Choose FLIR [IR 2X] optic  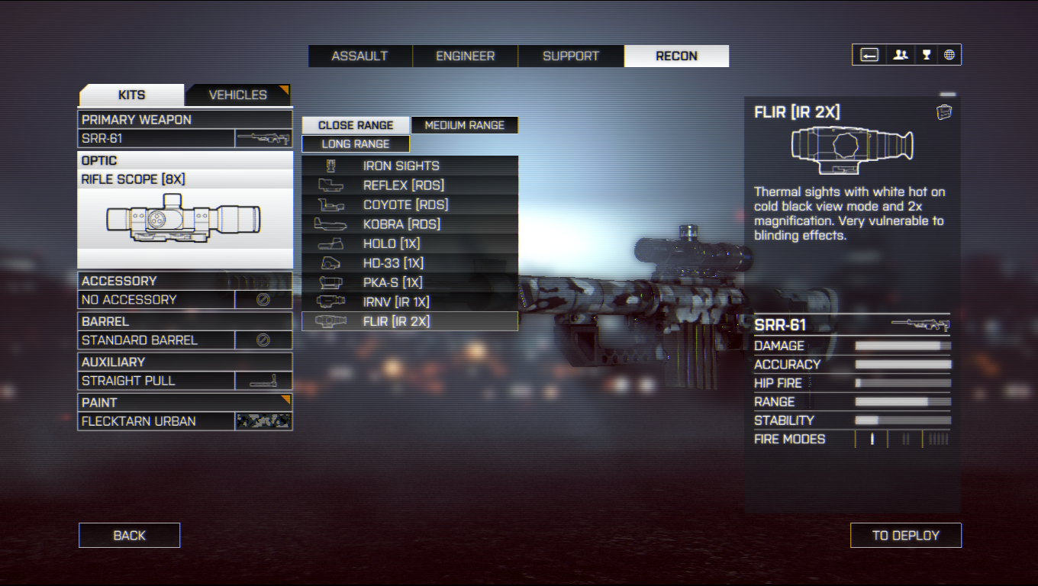coord(410,321)
